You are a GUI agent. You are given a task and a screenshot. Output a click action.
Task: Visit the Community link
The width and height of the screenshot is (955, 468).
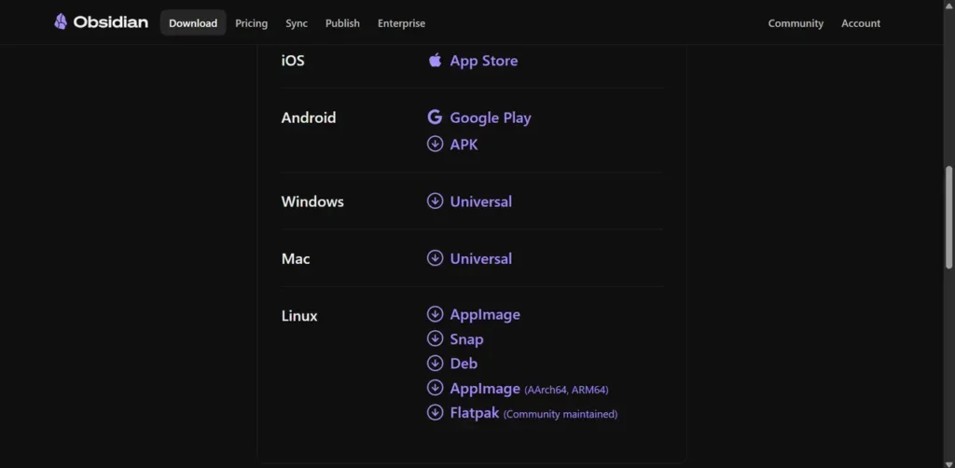(x=796, y=23)
